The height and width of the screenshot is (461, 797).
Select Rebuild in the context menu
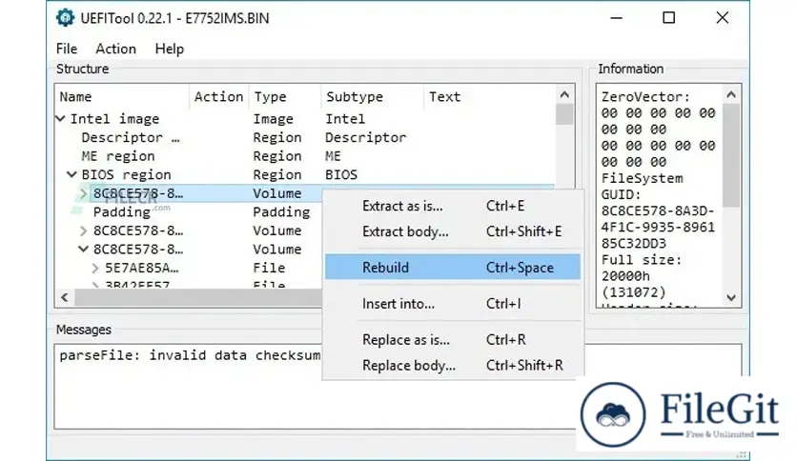453,267
